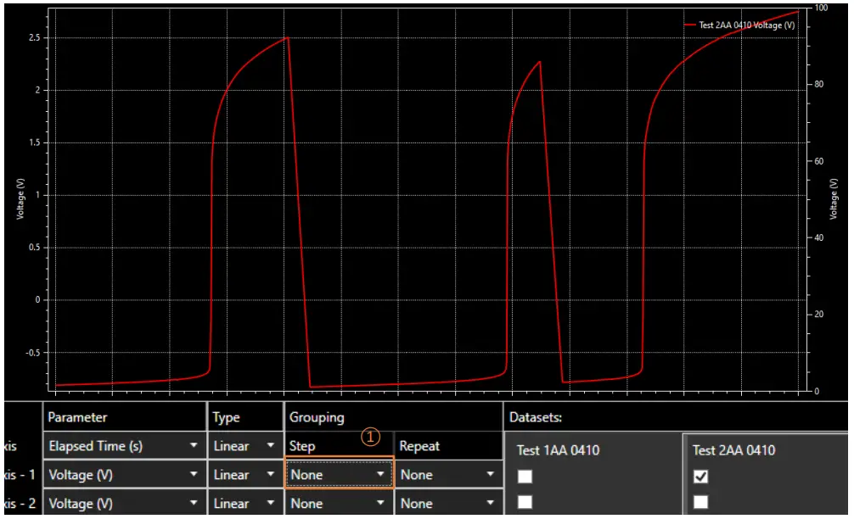Image resolution: width=854 pixels, height=519 pixels.
Task: Click the '60' tick on right axis
Action: (819, 161)
